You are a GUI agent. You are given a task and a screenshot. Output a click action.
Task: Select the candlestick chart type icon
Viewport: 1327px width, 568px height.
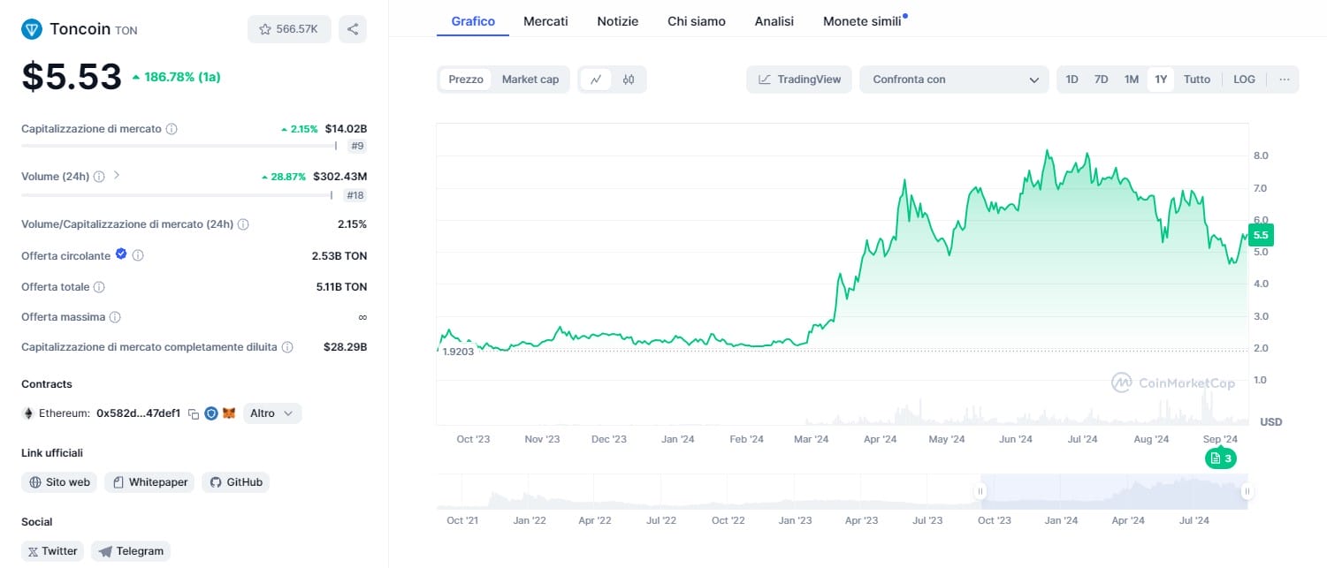point(629,80)
